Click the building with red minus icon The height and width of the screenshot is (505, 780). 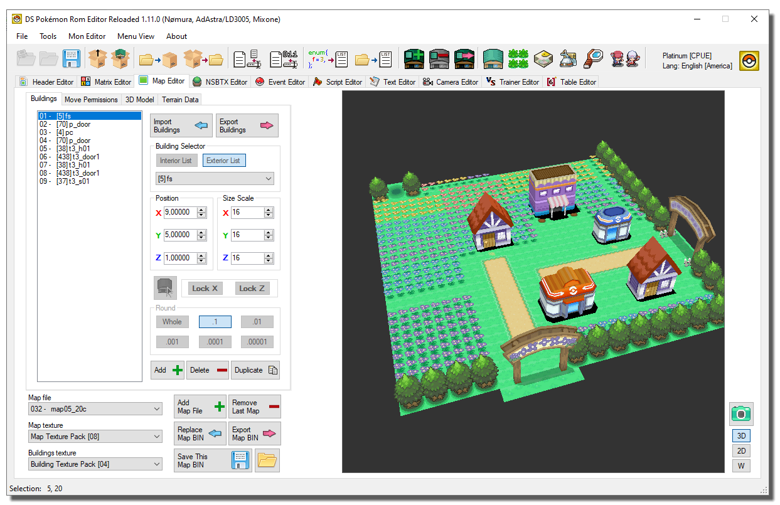tap(439, 59)
